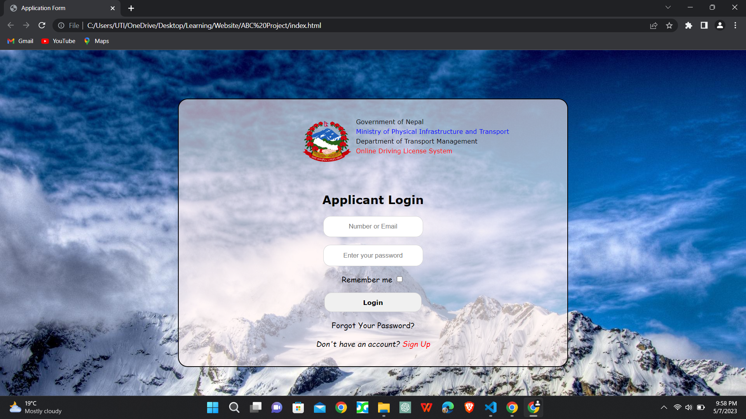746x419 pixels.
Task: Click the Forgot Your Password link
Action: tap(373, 326)
